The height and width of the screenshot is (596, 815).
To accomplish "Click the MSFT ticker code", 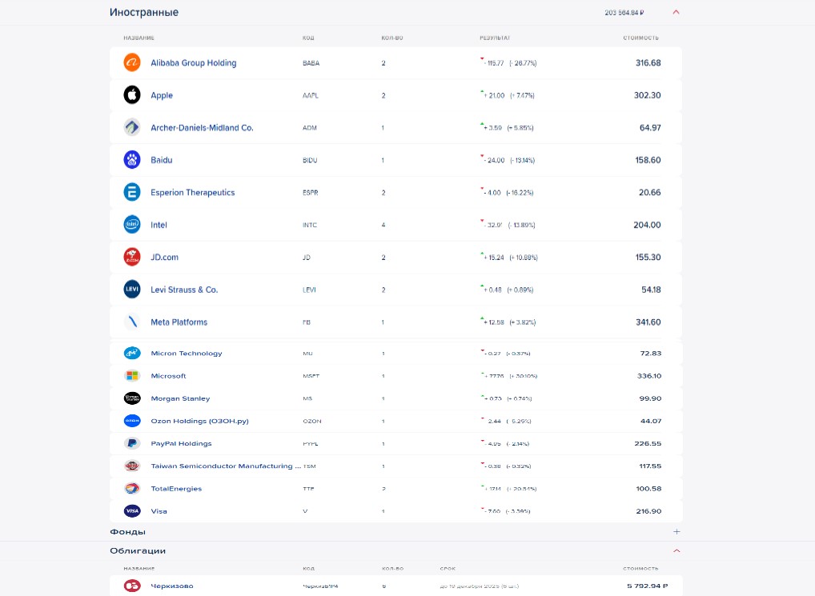I will [x=311, y=376].
